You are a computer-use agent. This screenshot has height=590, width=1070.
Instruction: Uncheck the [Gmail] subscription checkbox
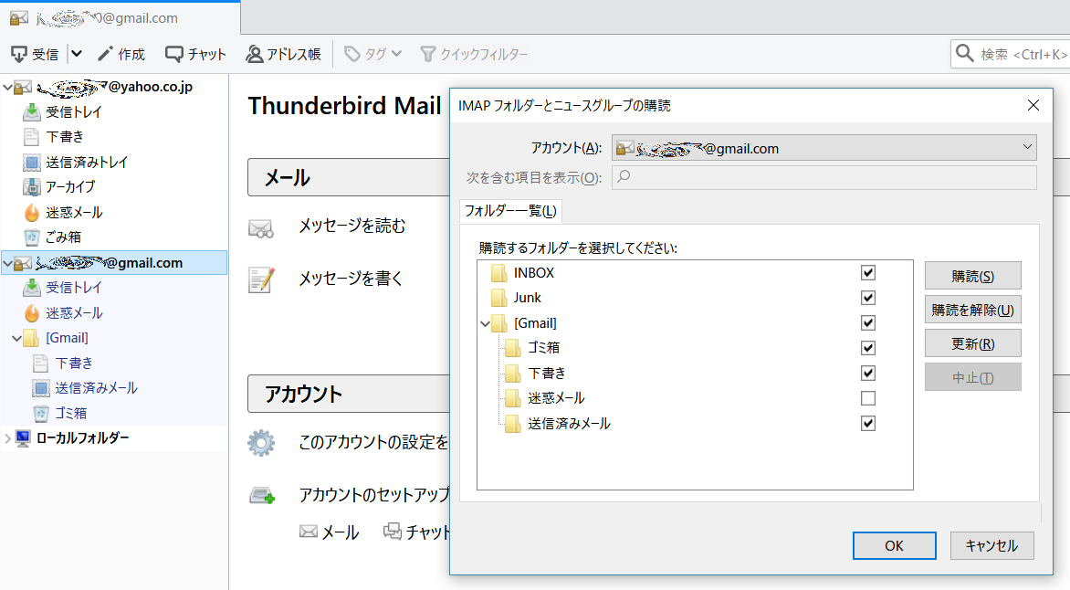(868, 323)
